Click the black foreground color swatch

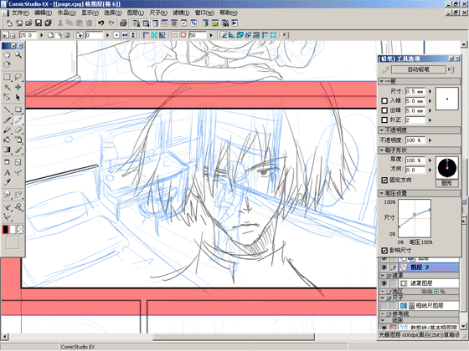pos(5,230)
